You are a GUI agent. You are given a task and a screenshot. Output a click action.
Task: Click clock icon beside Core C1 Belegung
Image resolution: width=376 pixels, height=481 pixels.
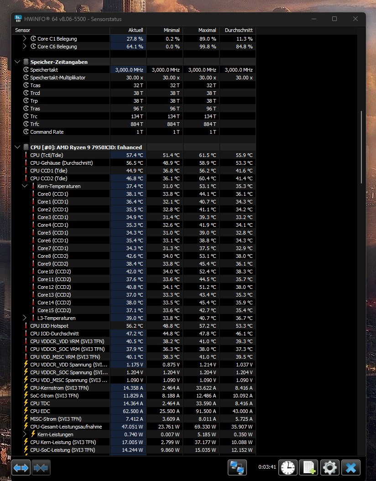pos(33,39)
